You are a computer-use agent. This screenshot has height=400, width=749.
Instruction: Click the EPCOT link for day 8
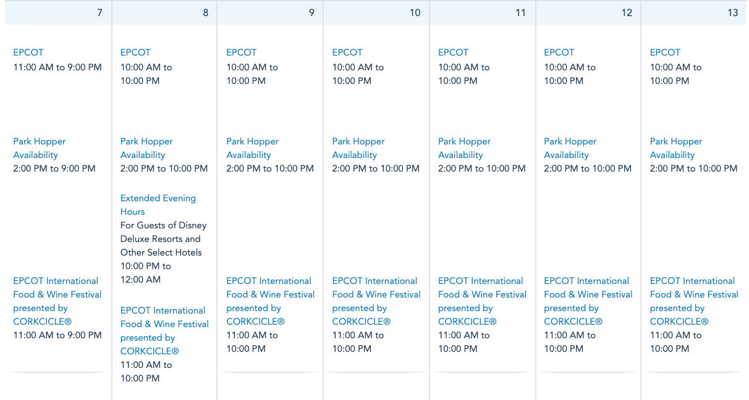click(135, 52)
